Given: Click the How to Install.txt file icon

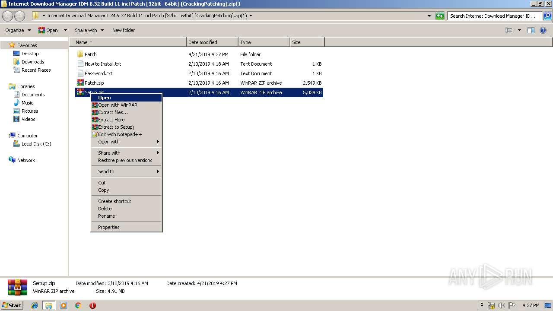Looking at the screenshot, I should coord(80,64).
